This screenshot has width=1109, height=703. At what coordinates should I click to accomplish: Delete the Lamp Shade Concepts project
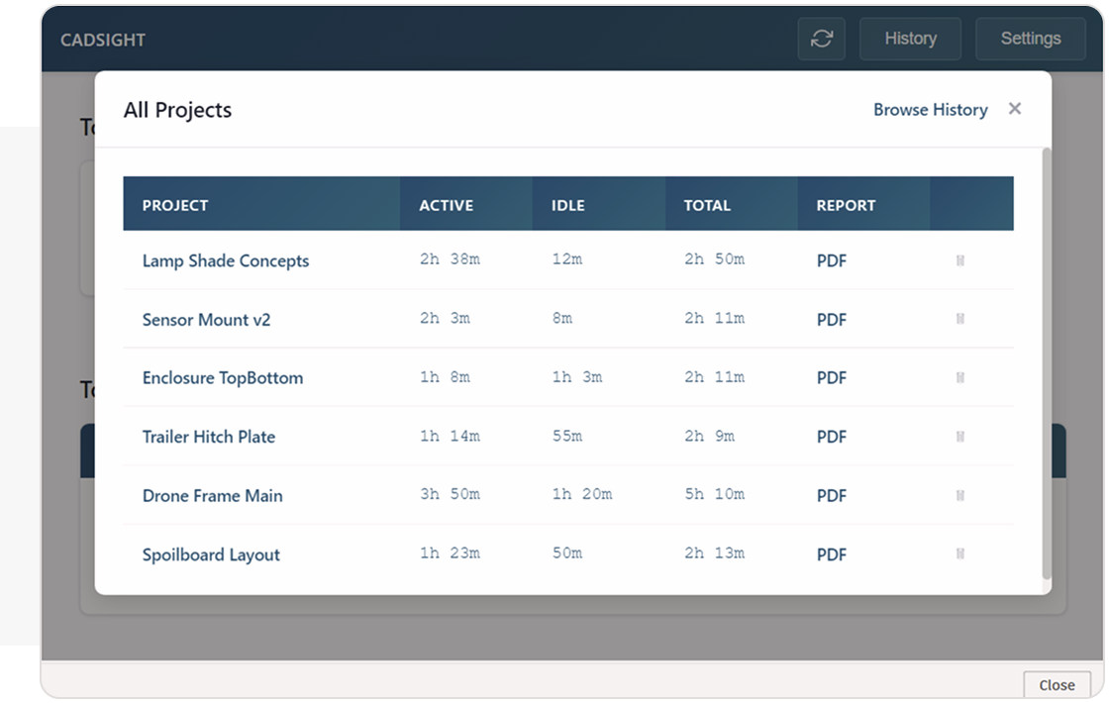pyautogui.click(x=960, y=261)
